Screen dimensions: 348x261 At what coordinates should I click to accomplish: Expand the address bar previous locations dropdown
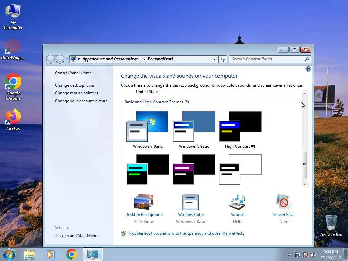coord(215,59)
